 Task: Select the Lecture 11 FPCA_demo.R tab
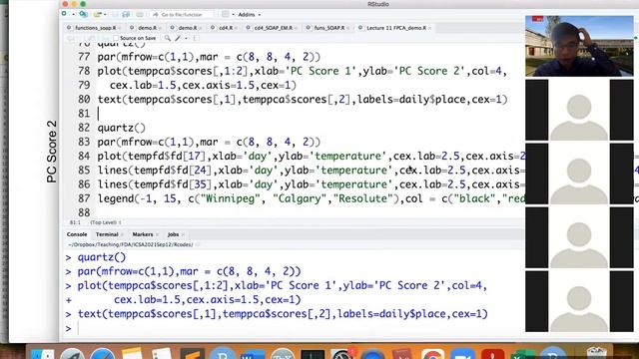[396, 28]
